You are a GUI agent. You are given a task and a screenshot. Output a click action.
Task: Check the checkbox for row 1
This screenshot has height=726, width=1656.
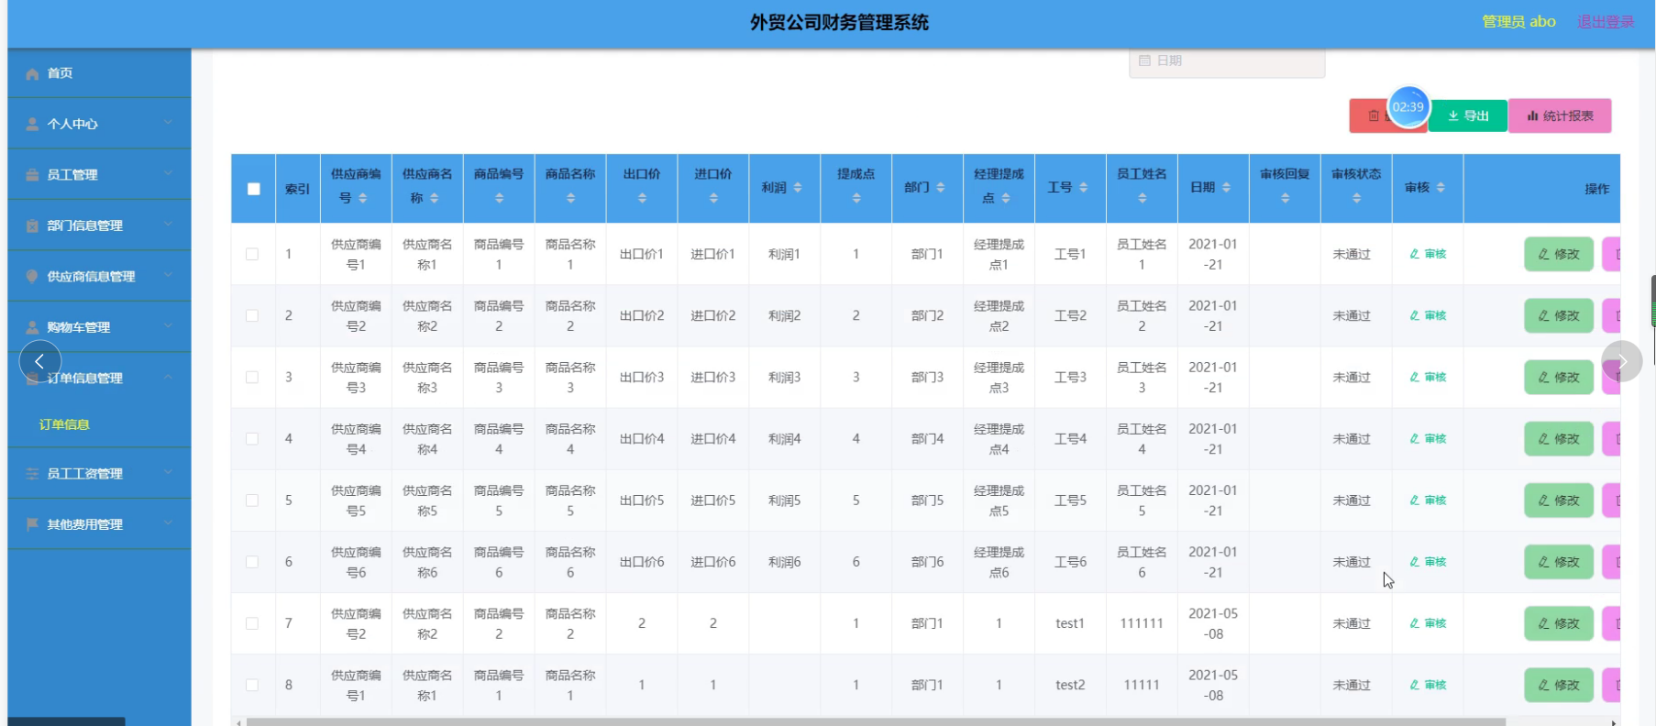[x=252, y=254]
